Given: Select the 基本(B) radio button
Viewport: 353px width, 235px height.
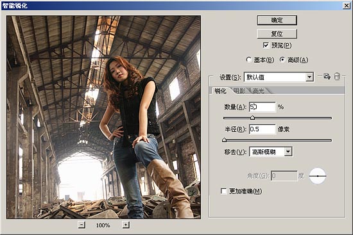Looking at the screenshot, I should 248,60.
